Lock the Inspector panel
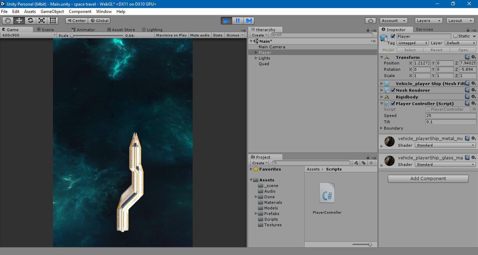 469,30
